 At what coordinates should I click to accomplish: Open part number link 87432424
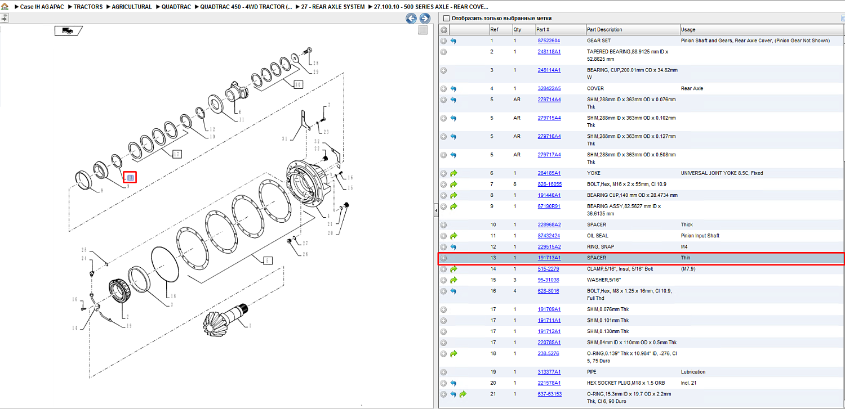[x=549, y=236]
